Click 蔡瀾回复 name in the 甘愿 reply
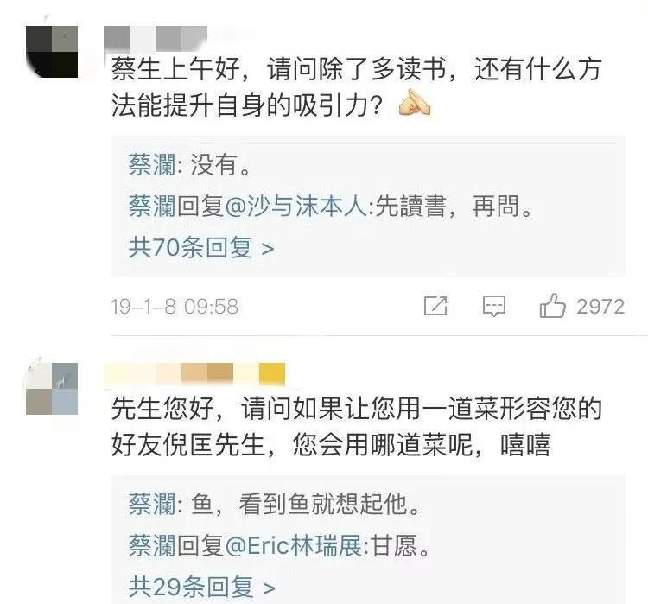The image size is (648, 604). (176, 545)
